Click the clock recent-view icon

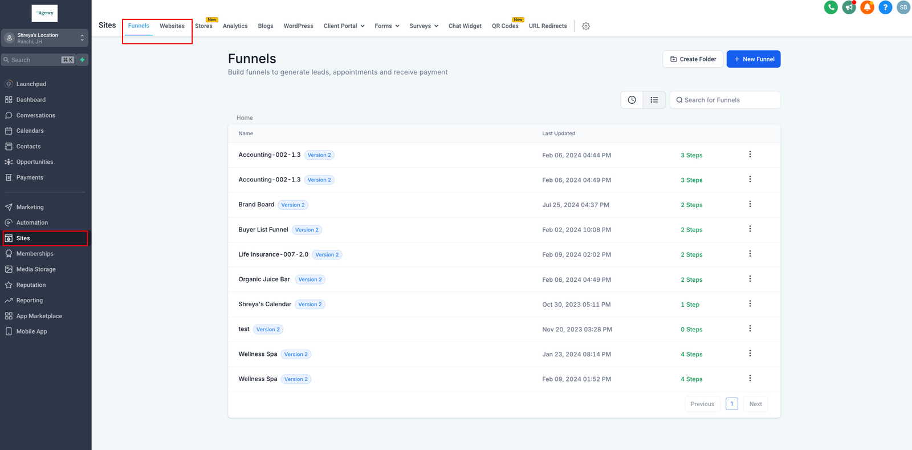pyautogui.click(x=632, y=100)
